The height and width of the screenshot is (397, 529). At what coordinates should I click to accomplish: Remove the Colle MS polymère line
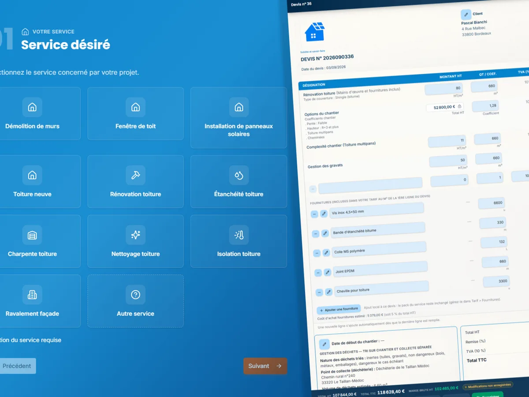(317, 253)
